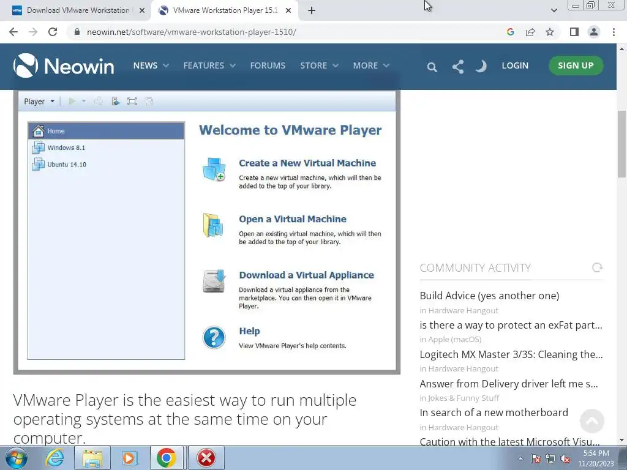This screenshot has height=470, width=627.
Task: Bookmark this page with star icon
Action: click(550, 32)
